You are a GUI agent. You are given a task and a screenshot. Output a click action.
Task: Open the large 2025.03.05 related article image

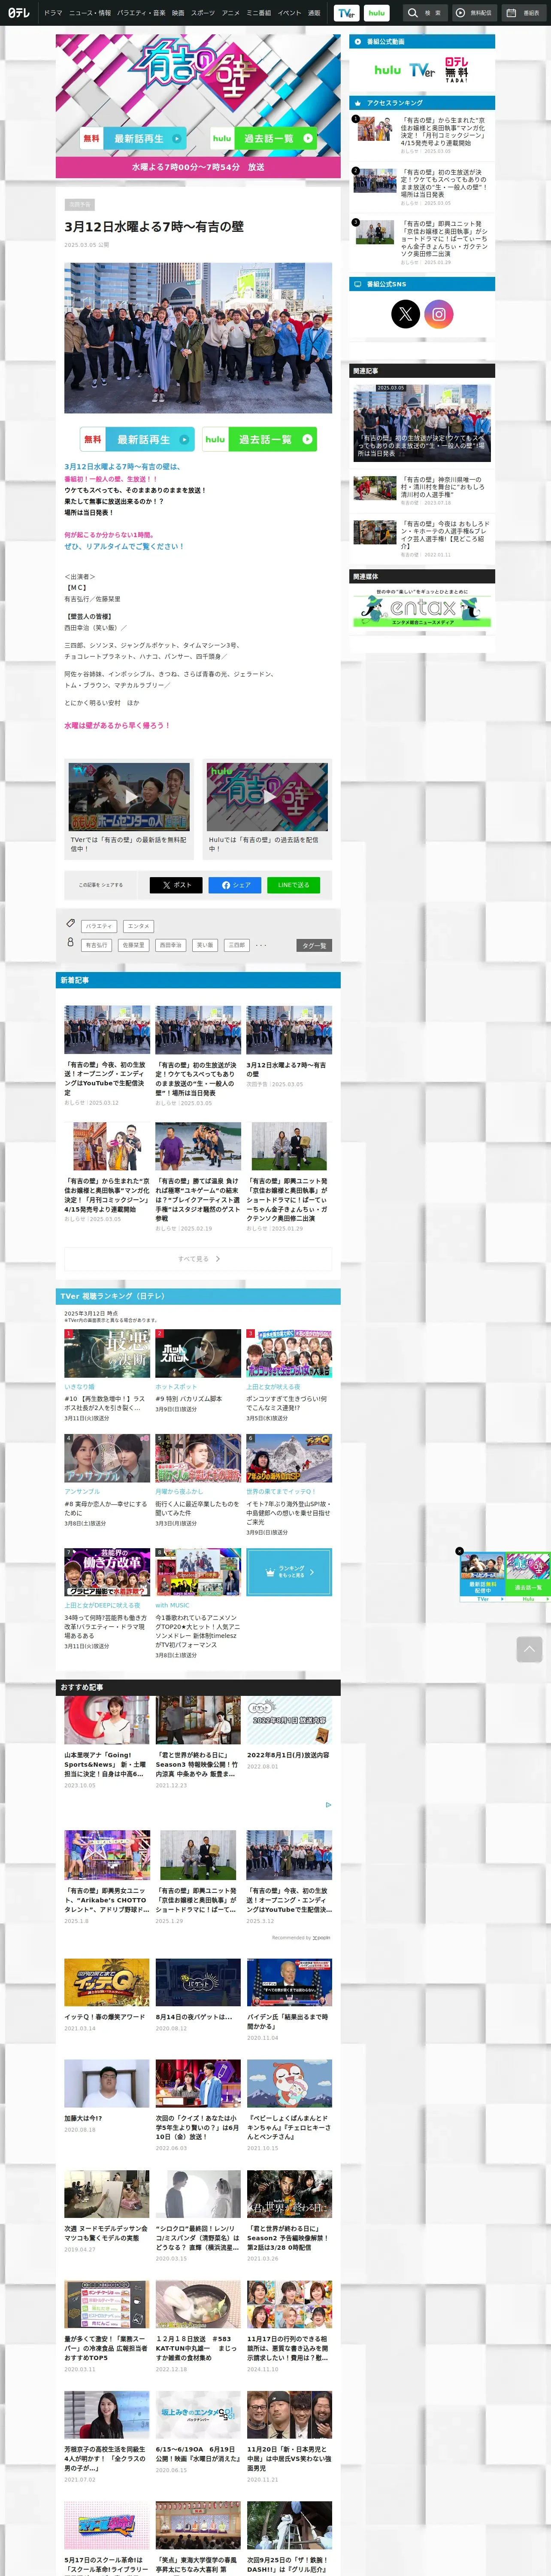422,422
